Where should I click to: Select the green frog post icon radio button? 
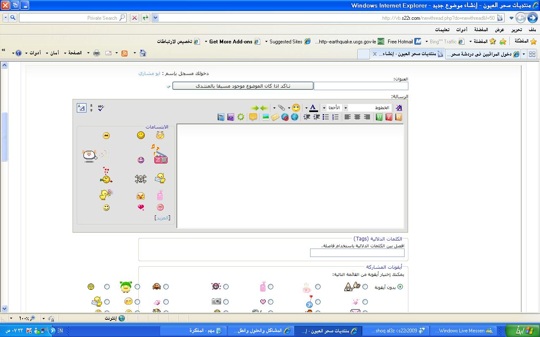(137, 287)
